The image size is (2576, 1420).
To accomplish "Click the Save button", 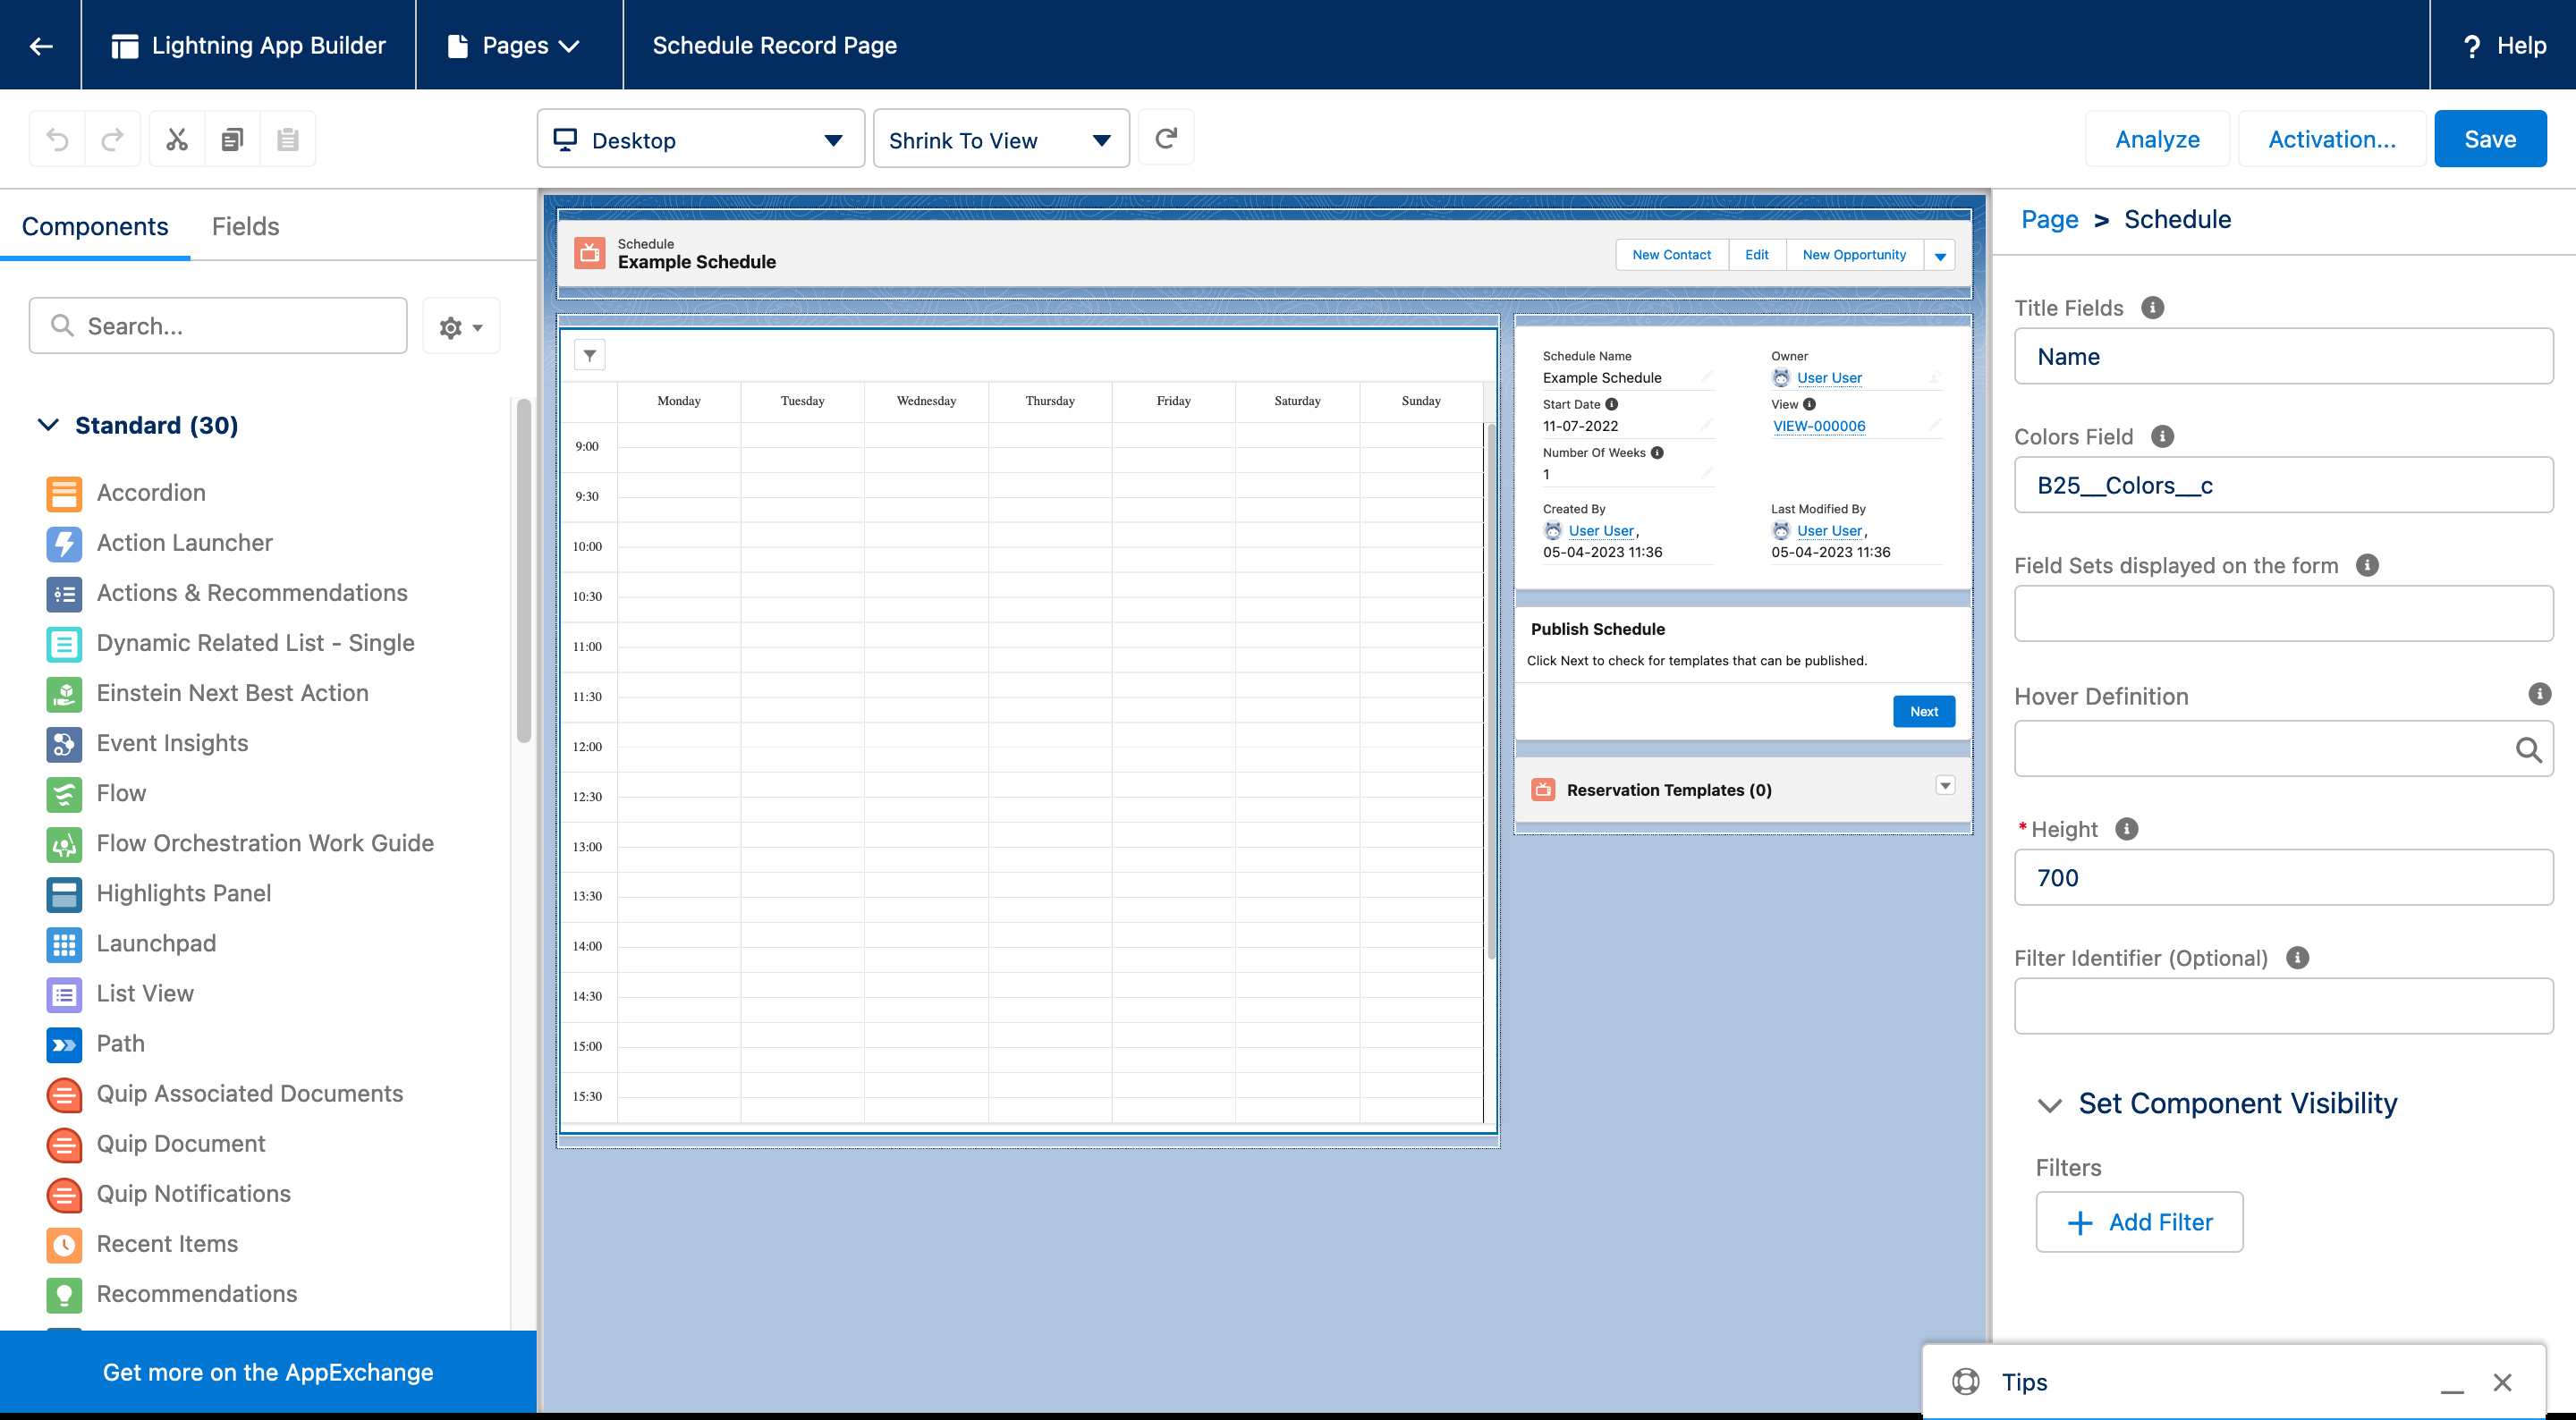I will (2489, 139).
